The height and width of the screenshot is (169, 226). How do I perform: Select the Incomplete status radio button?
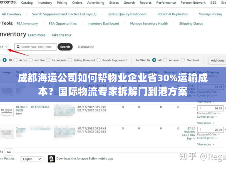point(48,60)
